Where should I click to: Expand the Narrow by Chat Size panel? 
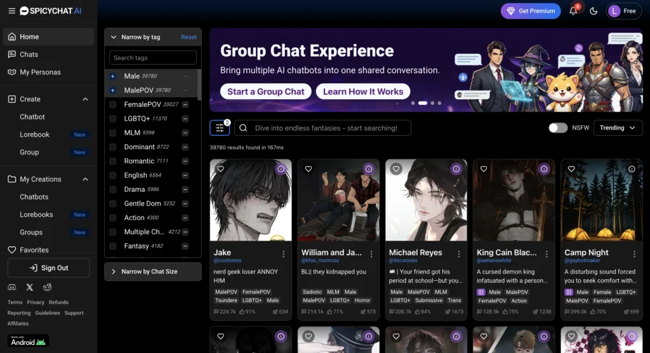click(x=153, y=271)
